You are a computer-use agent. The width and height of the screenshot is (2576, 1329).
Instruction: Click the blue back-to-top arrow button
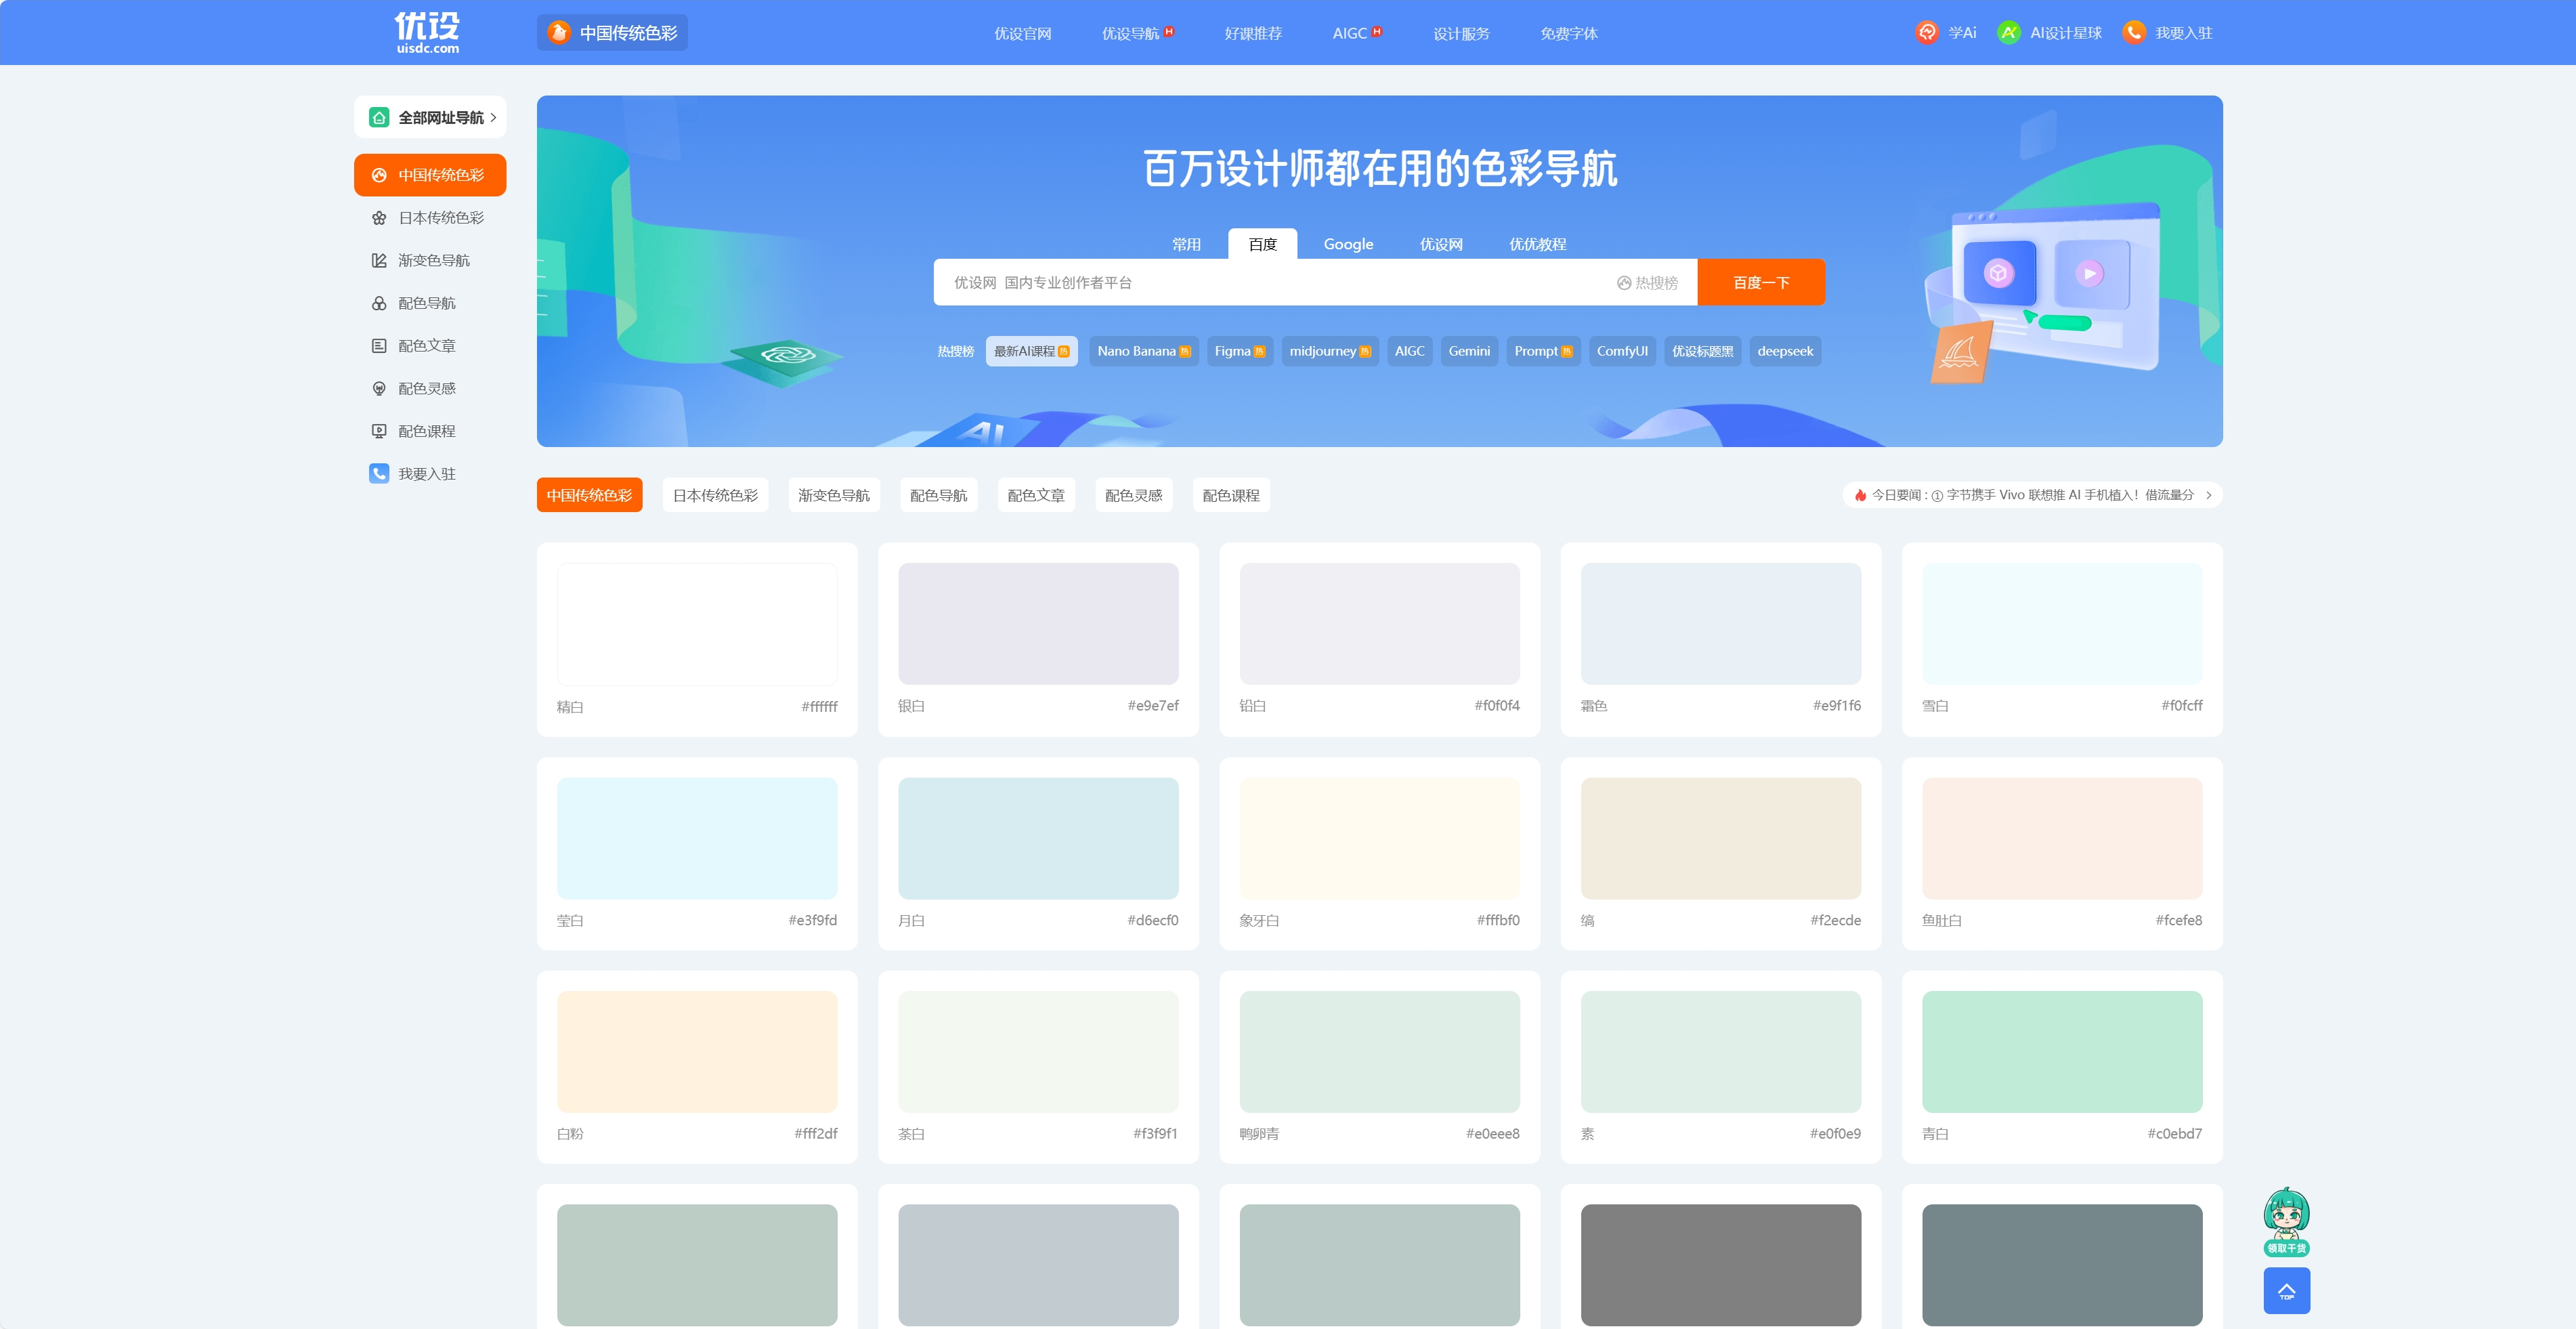2286,1290
